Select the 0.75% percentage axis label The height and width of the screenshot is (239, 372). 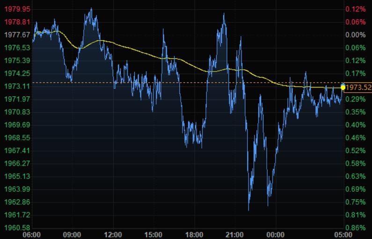coord(355,202)
